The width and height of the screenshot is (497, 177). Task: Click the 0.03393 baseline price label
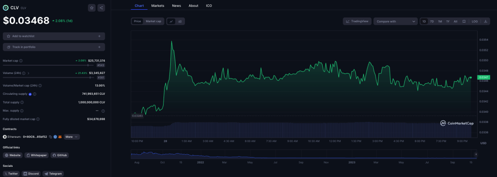(137, 116)
